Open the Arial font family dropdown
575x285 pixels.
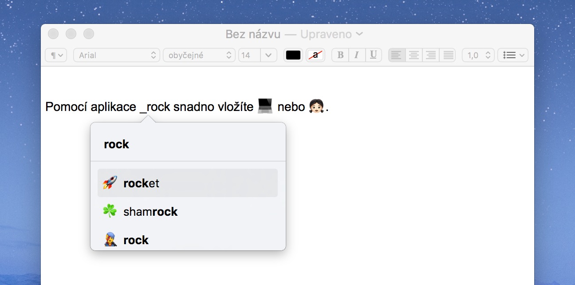coord(117,55)
